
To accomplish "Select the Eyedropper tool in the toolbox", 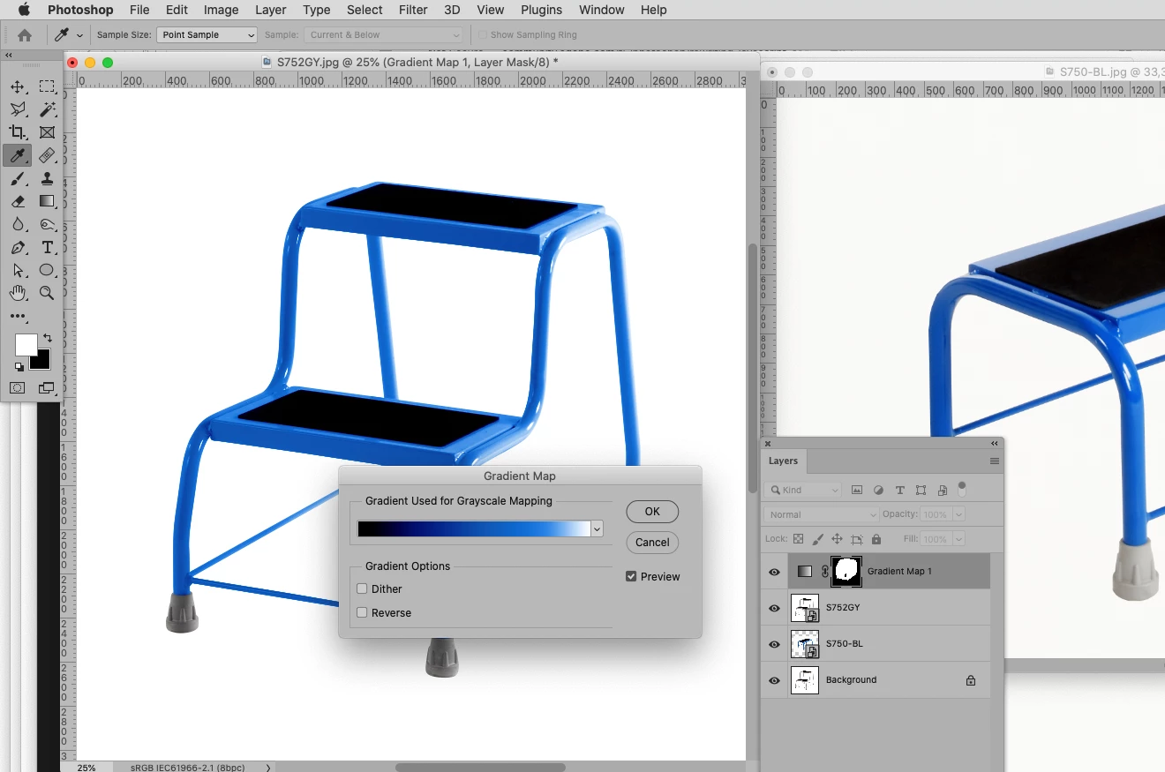I will (17, 156).
